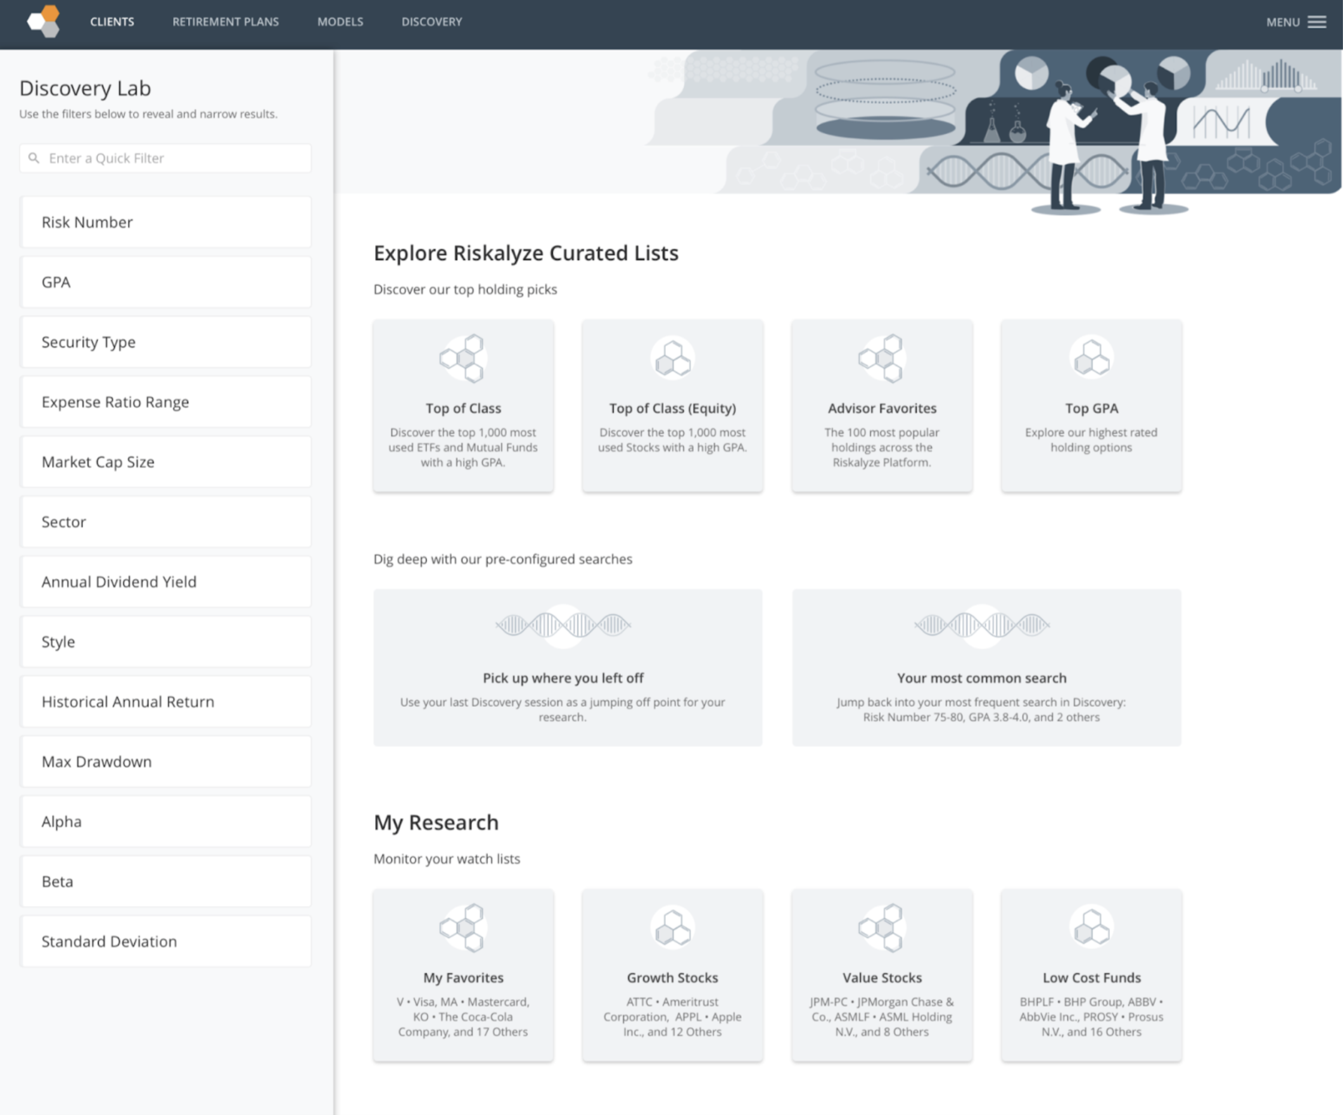Open the Style filter

tap(165, 642)
